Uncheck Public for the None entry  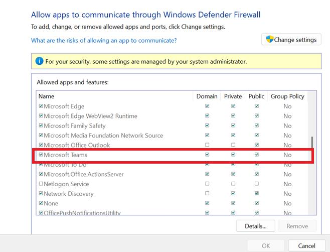point(257,203)
